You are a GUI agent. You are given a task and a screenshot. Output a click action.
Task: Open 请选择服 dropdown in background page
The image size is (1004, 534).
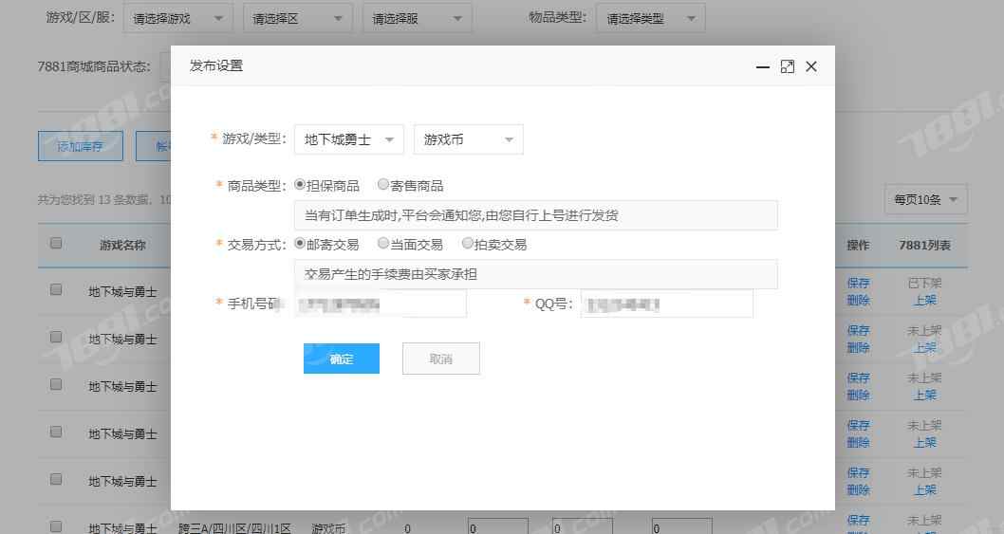click(418, 19)
